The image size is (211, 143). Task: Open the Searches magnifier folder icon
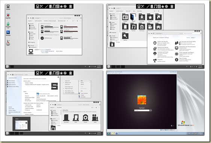click(125, 36)
